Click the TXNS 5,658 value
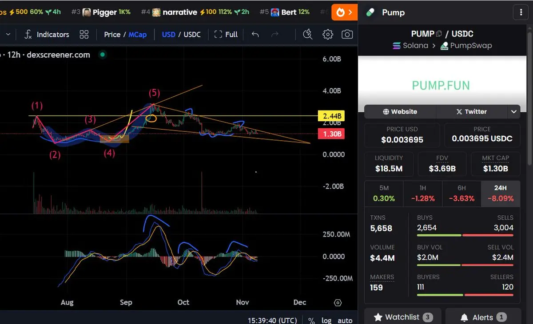This screenshot has width=533, height=324. [381, 228]
